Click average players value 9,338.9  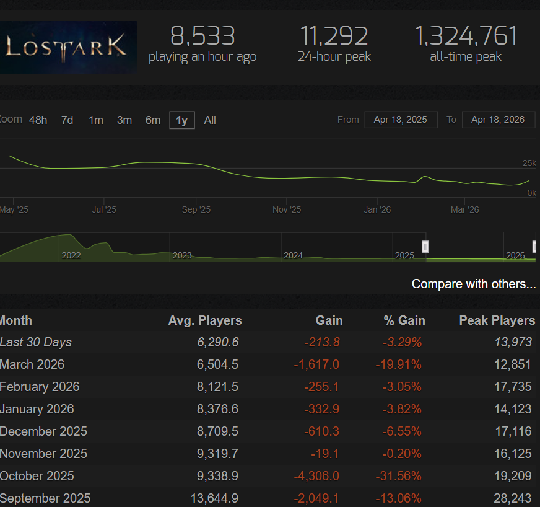point(217,476)
